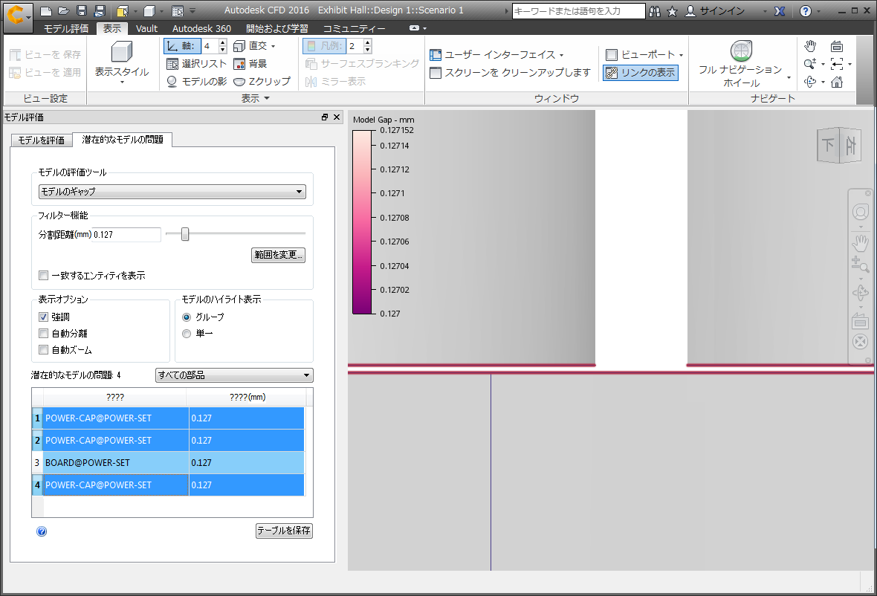Screen dimensions: 877x596
Task: Click the previous view arrow icon in Navigate
Action: tap(837, 65)
